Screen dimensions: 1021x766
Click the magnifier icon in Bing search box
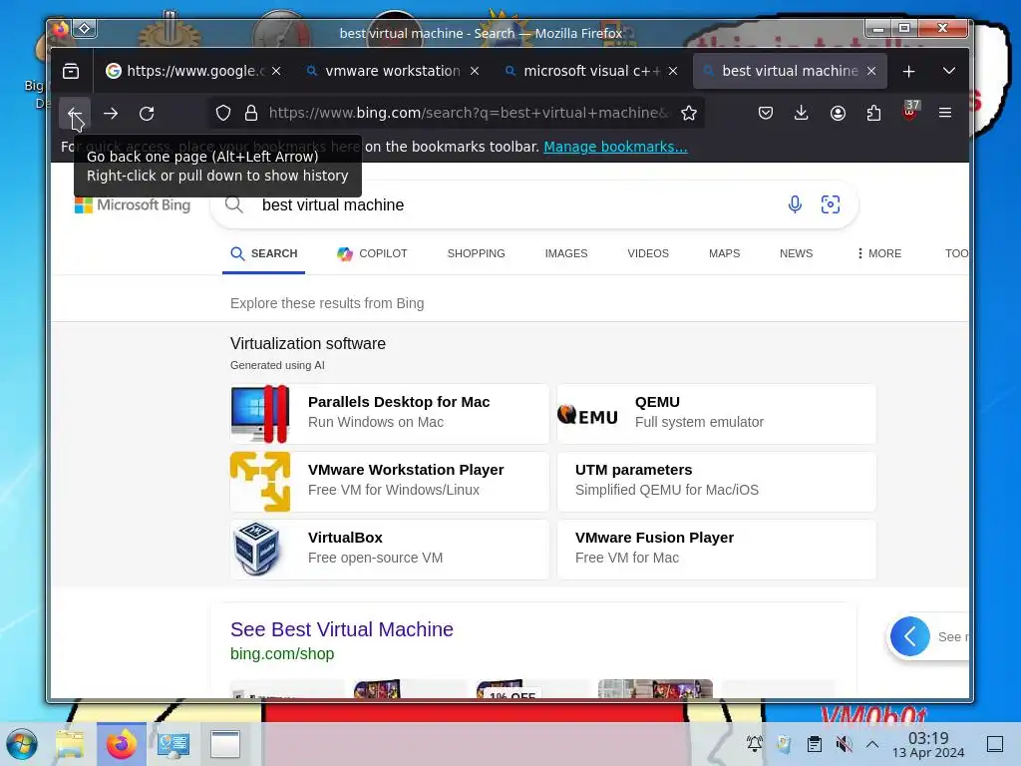tap(234, 204)
